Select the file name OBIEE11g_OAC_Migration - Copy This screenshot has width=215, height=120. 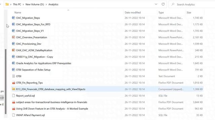pos(34,57)
